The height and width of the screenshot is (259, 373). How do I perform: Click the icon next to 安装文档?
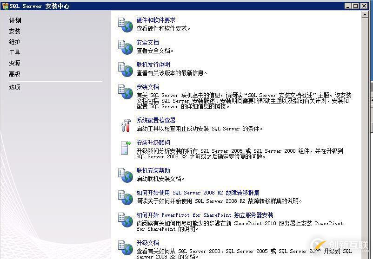[126, 91]
